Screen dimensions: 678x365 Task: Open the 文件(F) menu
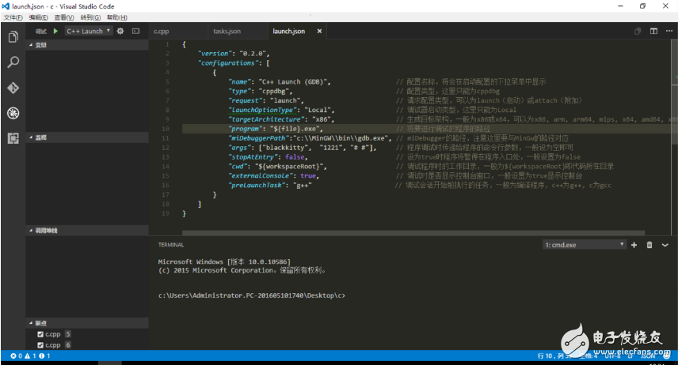click(13, 17)
